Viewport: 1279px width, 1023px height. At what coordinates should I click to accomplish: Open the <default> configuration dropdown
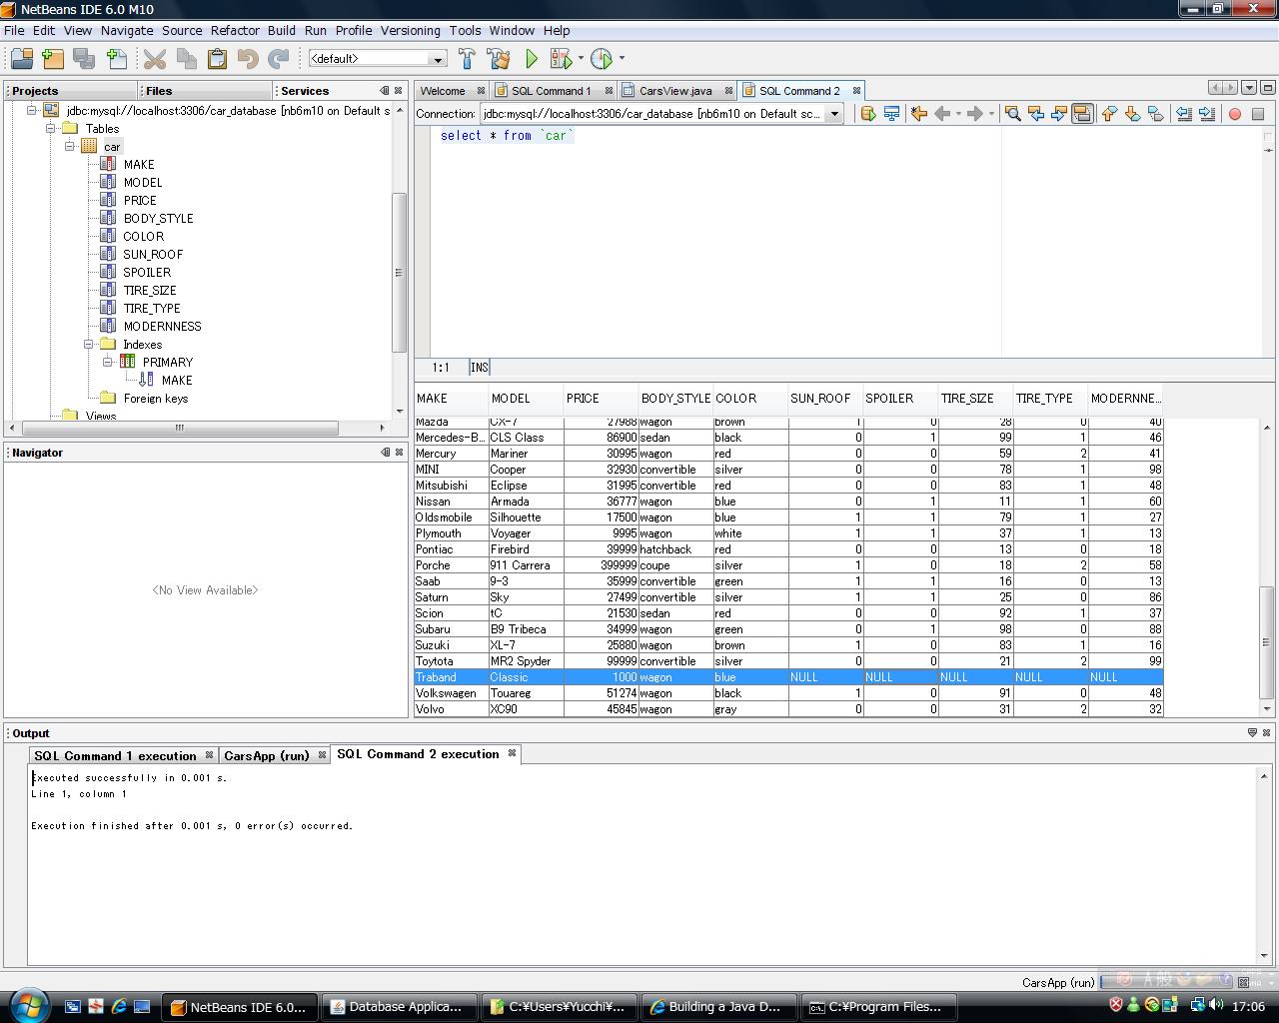click(x=437, y=59)
